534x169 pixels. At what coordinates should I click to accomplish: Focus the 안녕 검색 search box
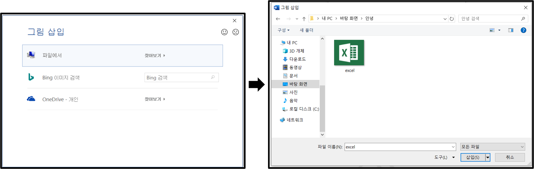point(493,19)
